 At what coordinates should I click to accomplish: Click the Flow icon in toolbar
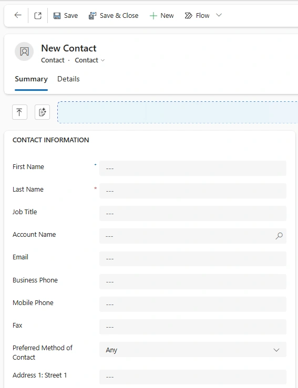[189, 16]
